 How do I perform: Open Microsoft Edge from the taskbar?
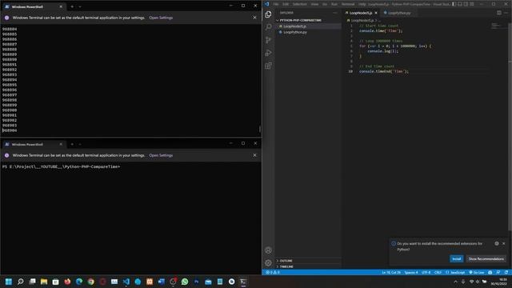coord(79,282)
